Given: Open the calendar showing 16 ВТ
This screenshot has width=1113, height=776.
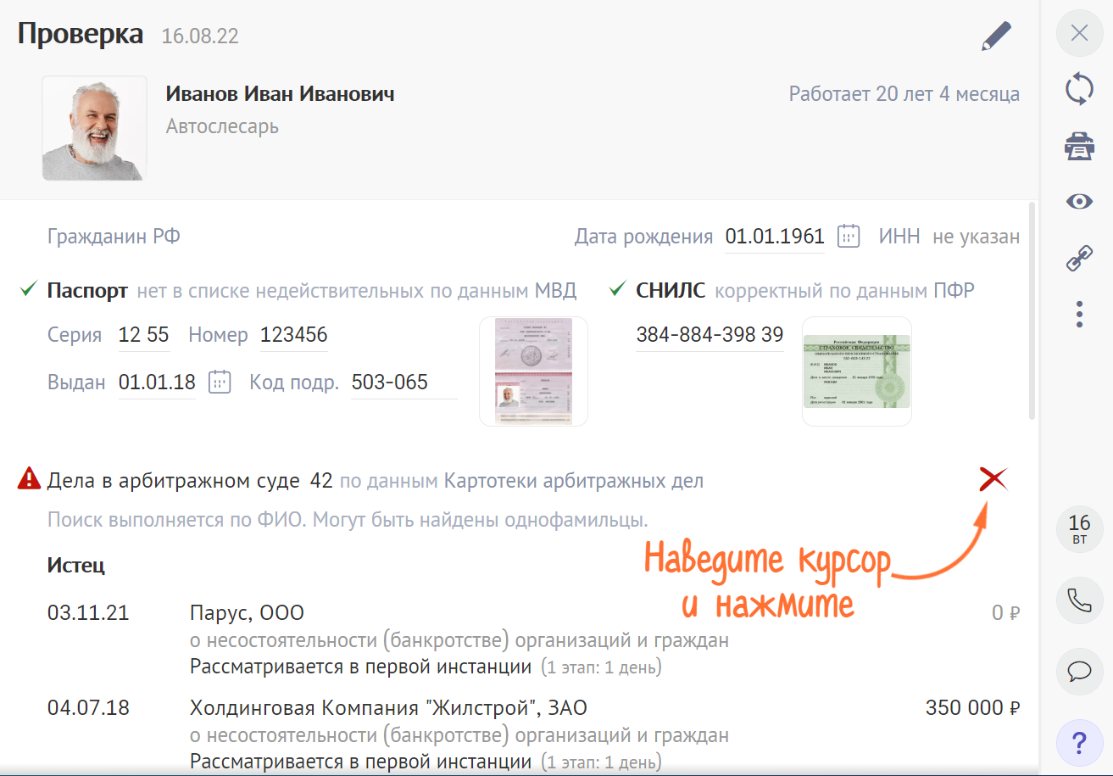Looking at the screenshot, I should click(1079, 529).
